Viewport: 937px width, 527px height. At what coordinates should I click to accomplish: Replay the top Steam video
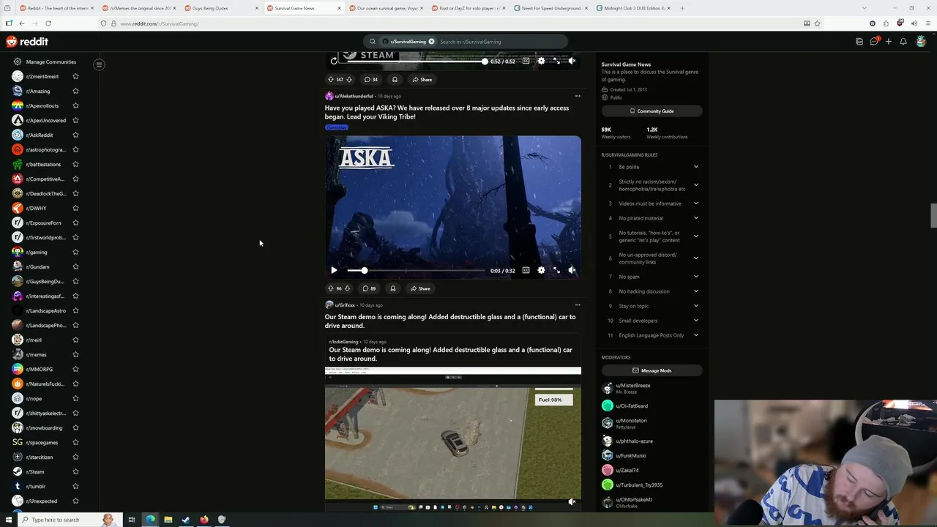(x=334, y=61)
